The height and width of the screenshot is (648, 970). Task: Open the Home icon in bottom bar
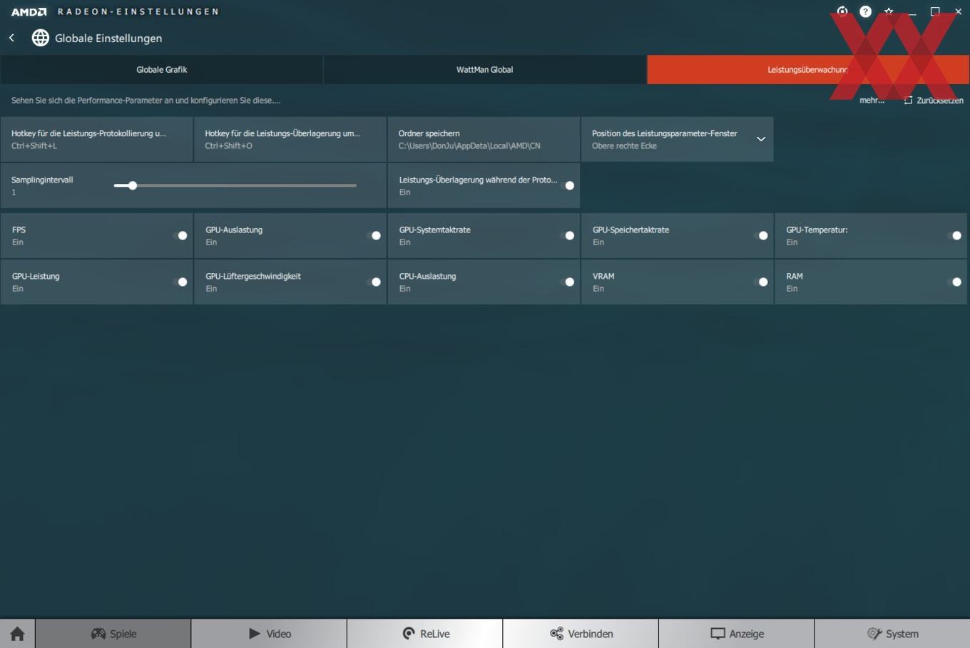(x=17, y=634)
